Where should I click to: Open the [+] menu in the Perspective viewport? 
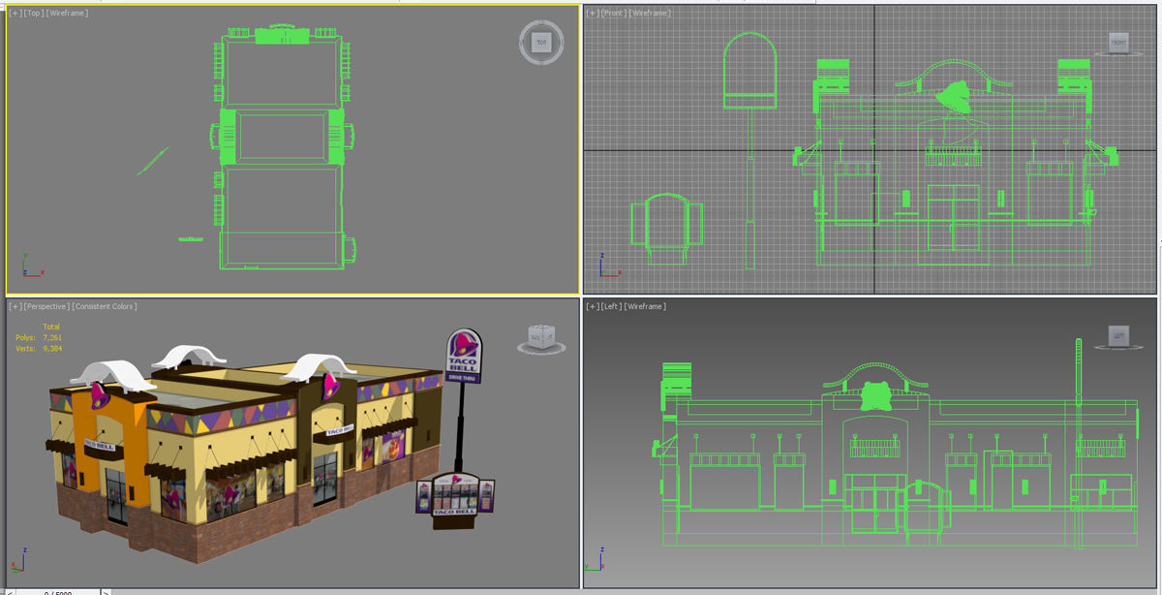(x=15, y=306)
